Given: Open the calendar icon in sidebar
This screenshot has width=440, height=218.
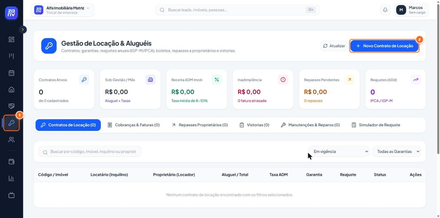Looking at the screenshot, I should [x=11, y=73].
